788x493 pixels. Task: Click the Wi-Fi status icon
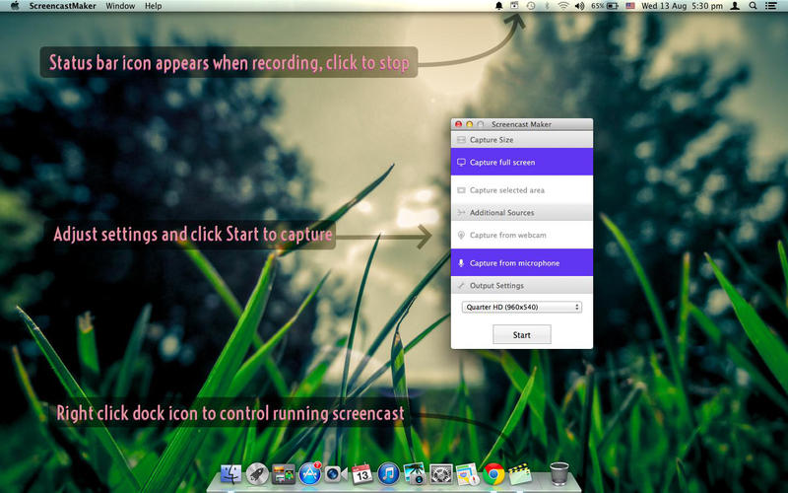[563, 6]
